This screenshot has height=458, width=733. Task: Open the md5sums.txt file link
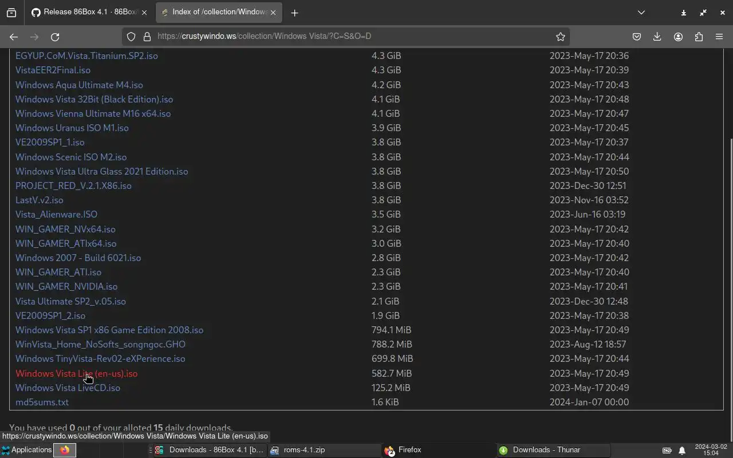point(42,402)
